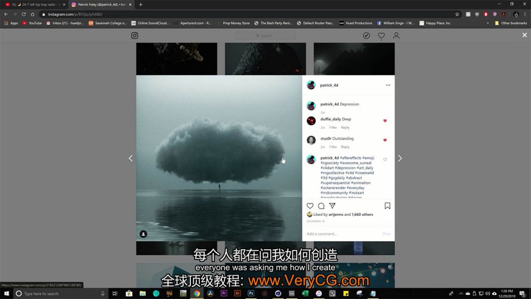Reply to stuz0r's comment
Screen dimensions: 531x299
pyautogui.click(x=345, y=147)
